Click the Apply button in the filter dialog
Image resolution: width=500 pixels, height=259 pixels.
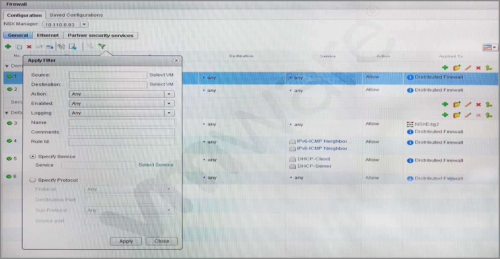[126, 241]
